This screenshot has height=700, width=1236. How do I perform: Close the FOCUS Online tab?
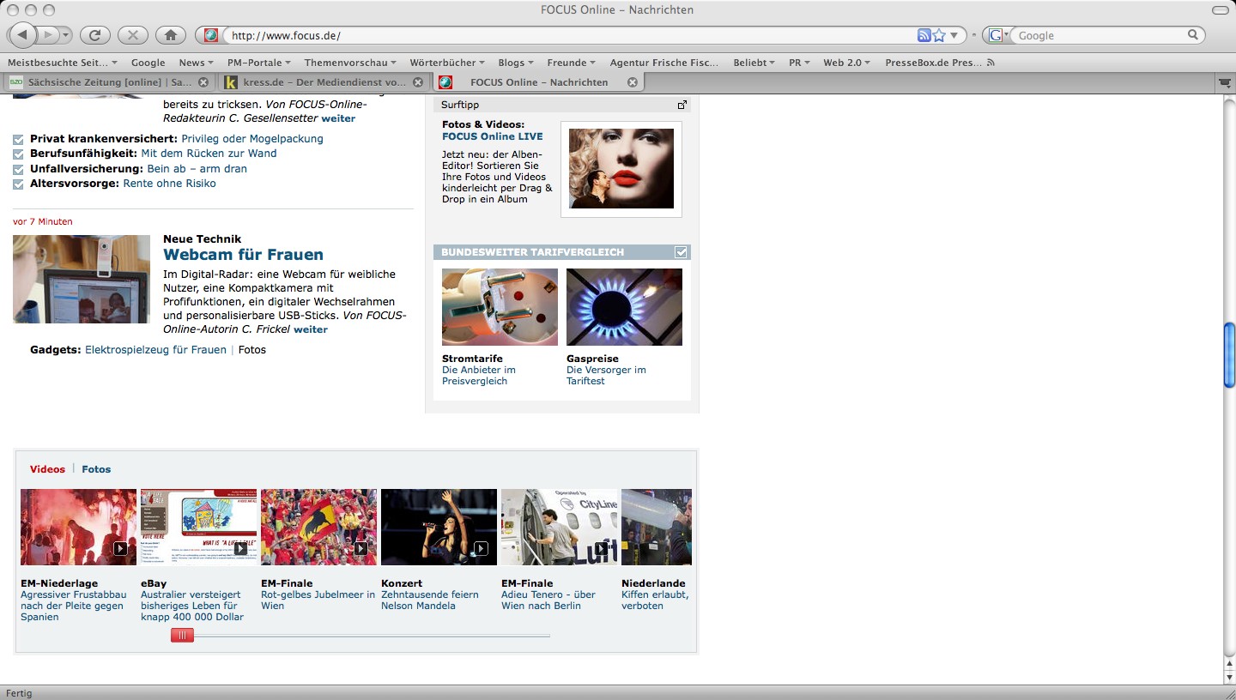pyautogui.click(x=633, y=82)
